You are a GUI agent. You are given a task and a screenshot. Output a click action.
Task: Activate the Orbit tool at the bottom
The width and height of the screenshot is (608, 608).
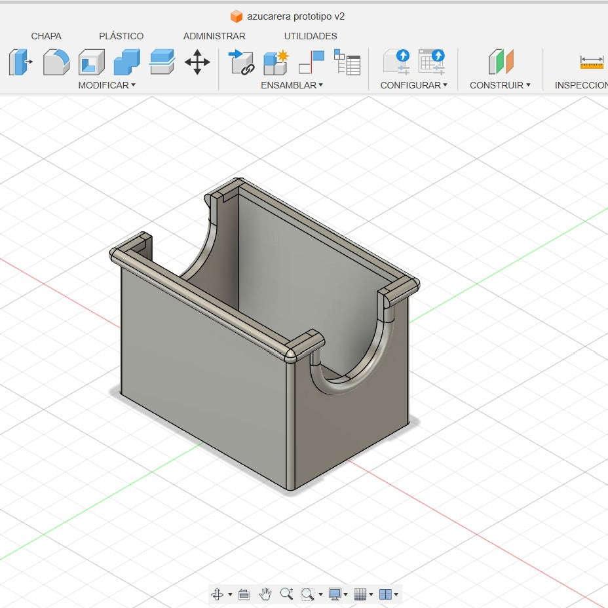(x=218, y=594)
